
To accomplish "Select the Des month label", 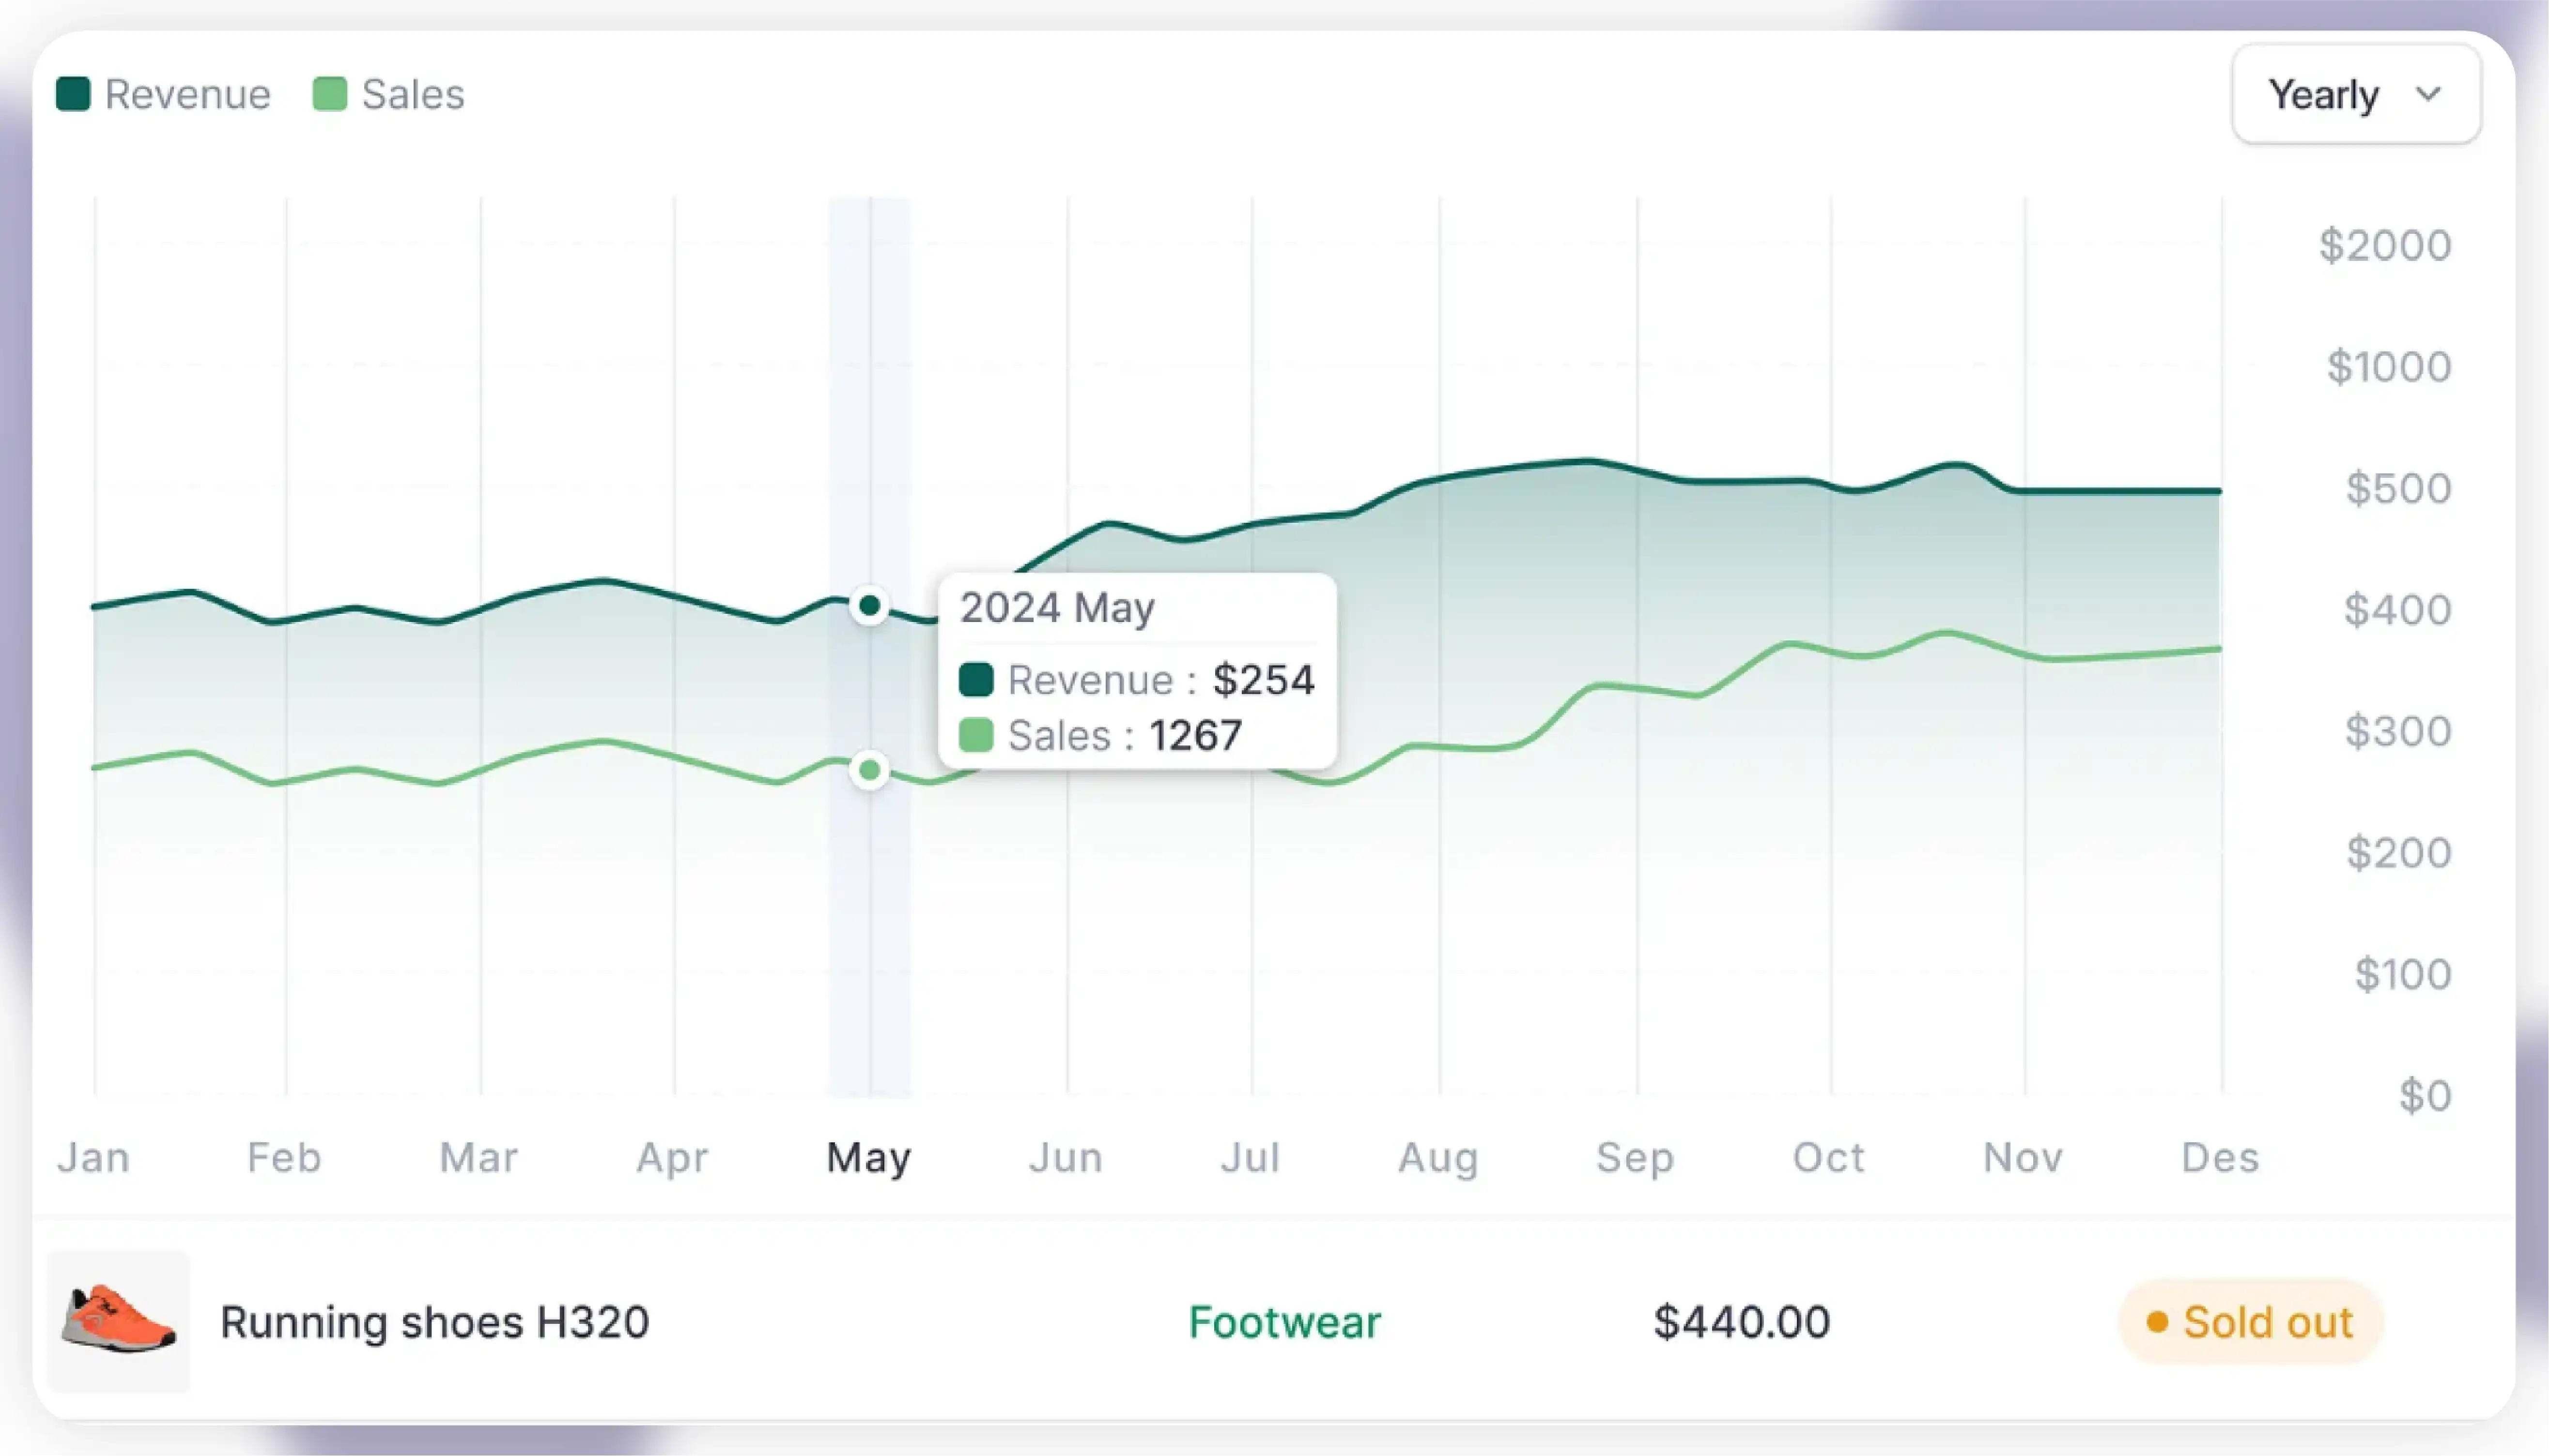I will pyautogui.click(x=2220, y=1157).
